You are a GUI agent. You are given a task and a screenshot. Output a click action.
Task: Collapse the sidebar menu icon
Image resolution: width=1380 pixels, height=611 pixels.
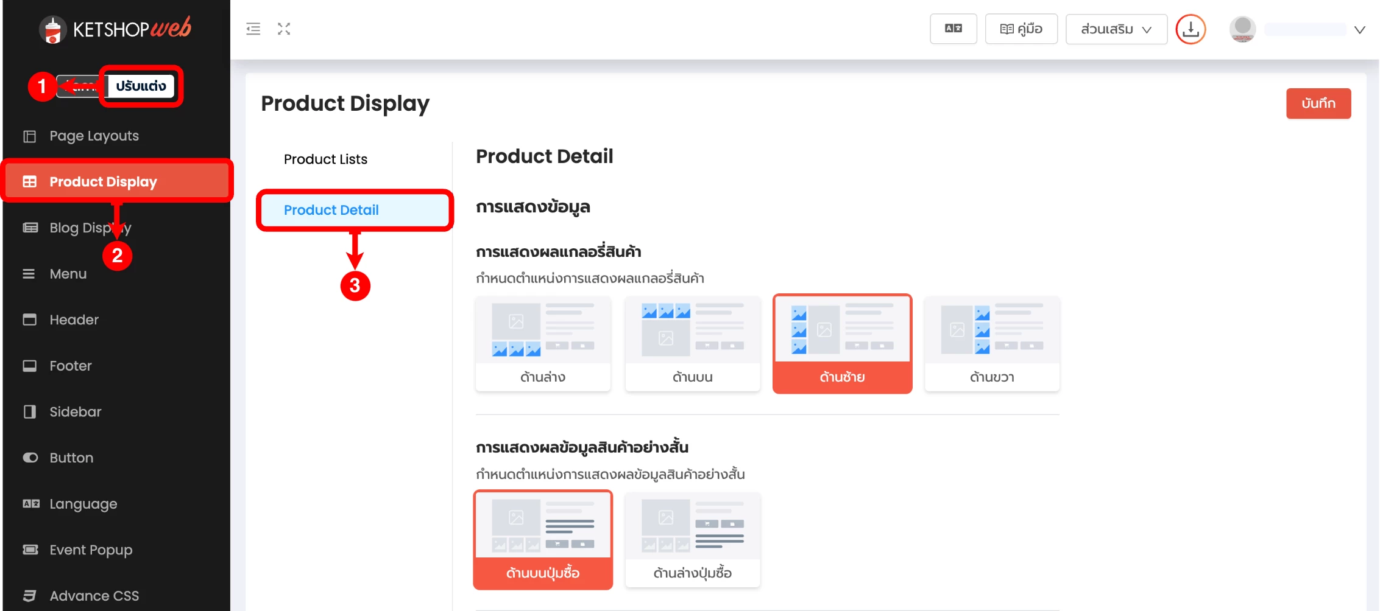pos(253,29)
